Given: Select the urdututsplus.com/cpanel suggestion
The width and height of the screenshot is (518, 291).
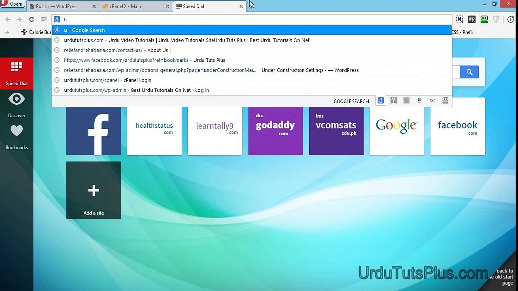Looking at the screenshot, I should coord(251,80).
